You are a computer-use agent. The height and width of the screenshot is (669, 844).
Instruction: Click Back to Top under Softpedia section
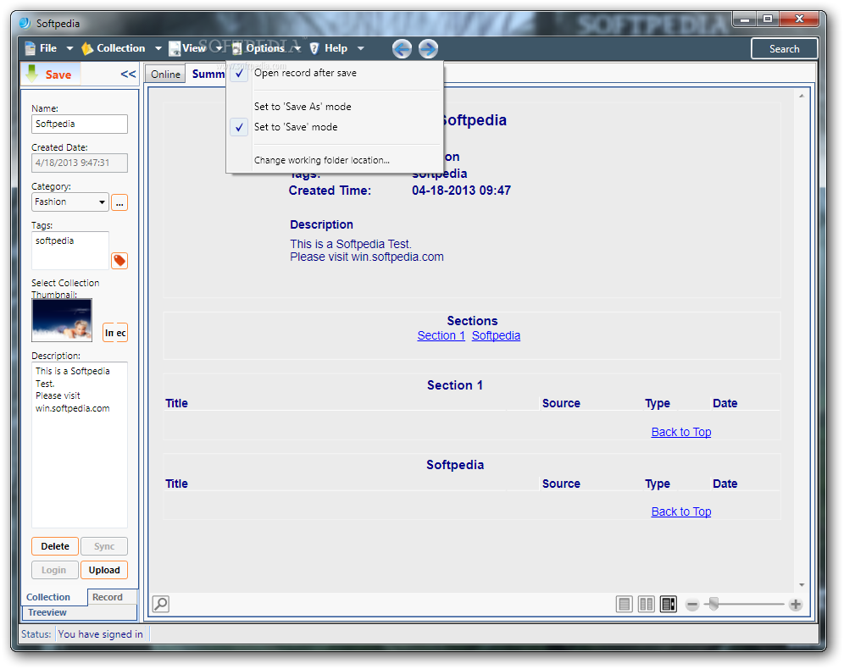pyautogui.click(x=681, y=511)
